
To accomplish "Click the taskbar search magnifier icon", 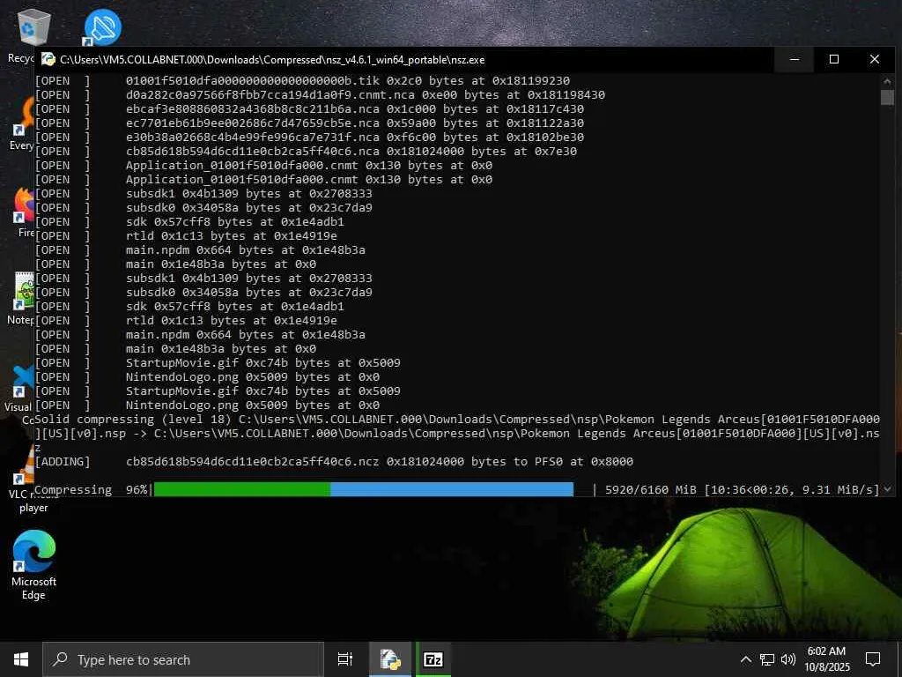I will point(60,659).
